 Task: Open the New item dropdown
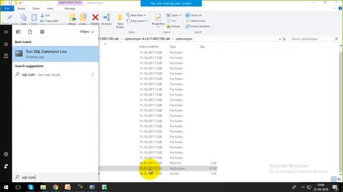136,15
